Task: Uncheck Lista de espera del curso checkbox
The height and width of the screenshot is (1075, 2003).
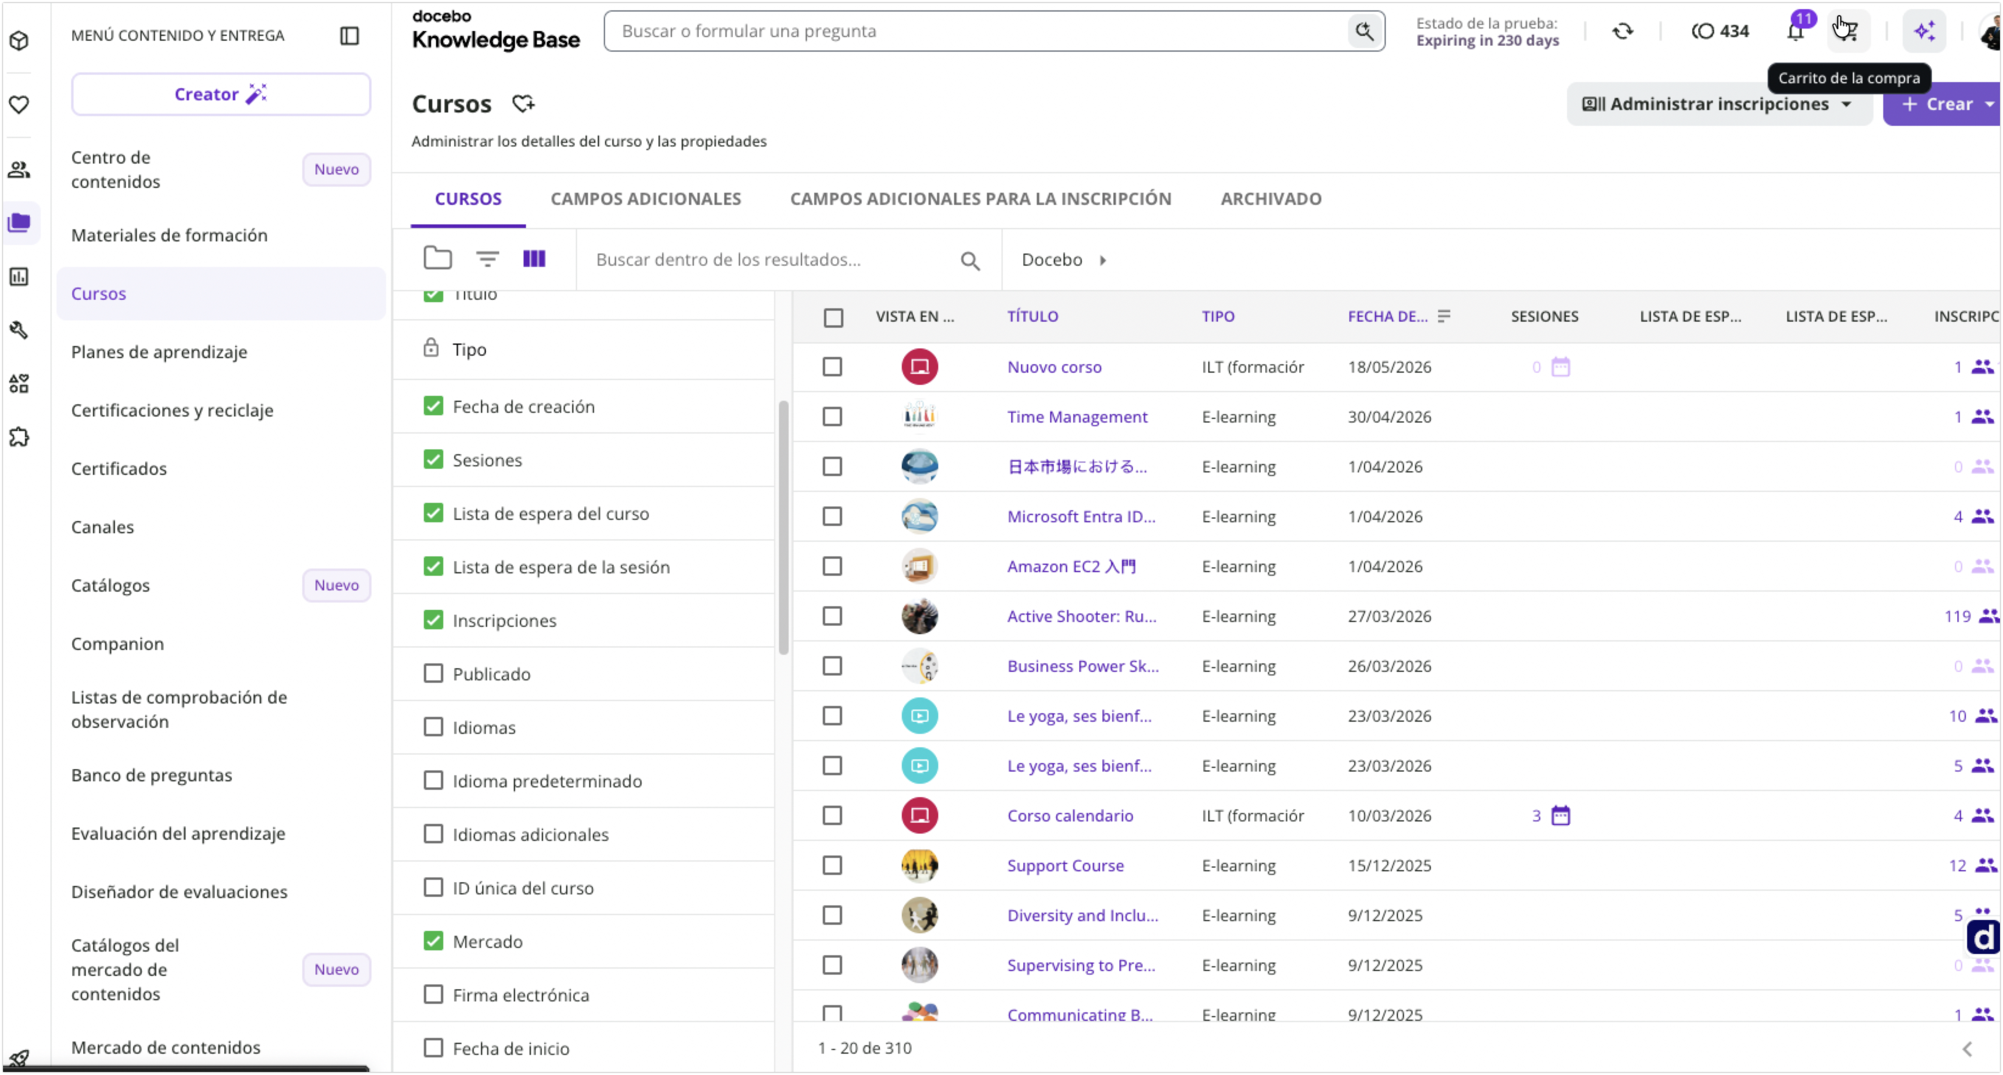Action: pyautogui.click(x=433, y=513)
